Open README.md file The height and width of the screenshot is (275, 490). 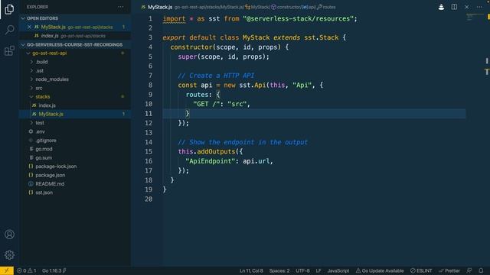pyautogui.click(x=50, y=184)
